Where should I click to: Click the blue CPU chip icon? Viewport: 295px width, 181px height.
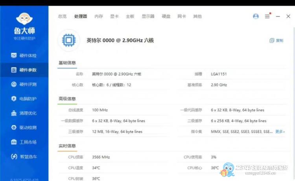[x=69, y=40]
